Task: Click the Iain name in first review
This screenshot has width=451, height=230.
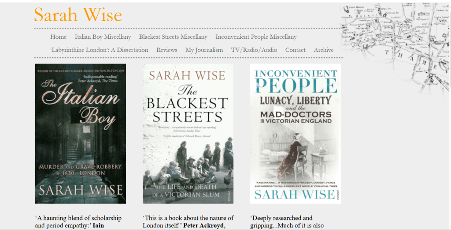Action: click(98, 226)
